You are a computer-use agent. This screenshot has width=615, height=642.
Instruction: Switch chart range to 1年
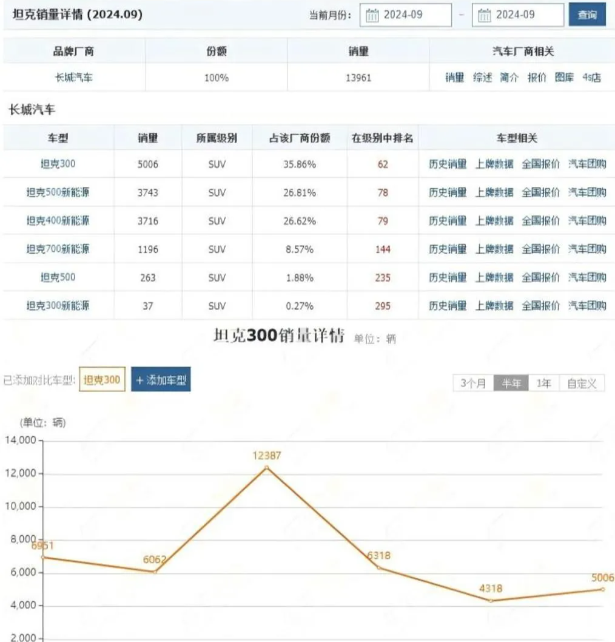[x=544, y=384]
